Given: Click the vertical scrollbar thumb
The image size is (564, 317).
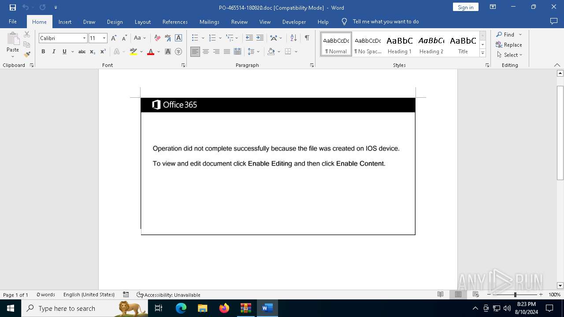Looking at the screenshot, I should click(560, 133).
